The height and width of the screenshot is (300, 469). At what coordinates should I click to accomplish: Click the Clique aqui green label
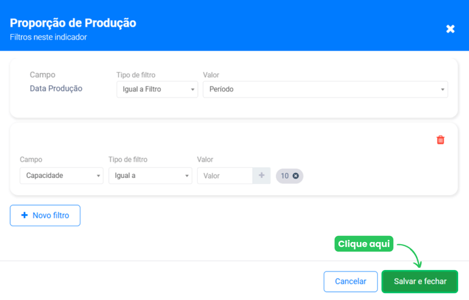click(364, 244)
